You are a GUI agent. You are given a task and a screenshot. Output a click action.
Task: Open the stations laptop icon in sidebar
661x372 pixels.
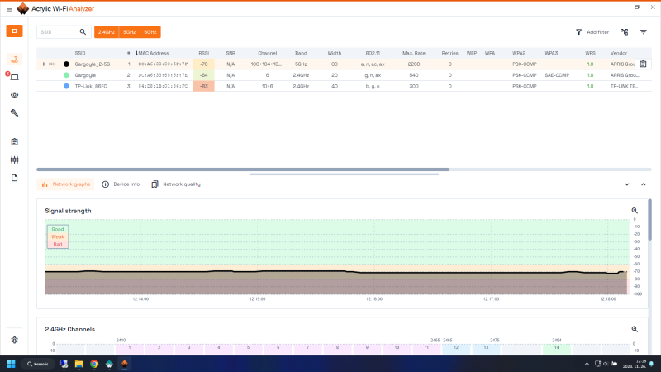coord(14,77)
